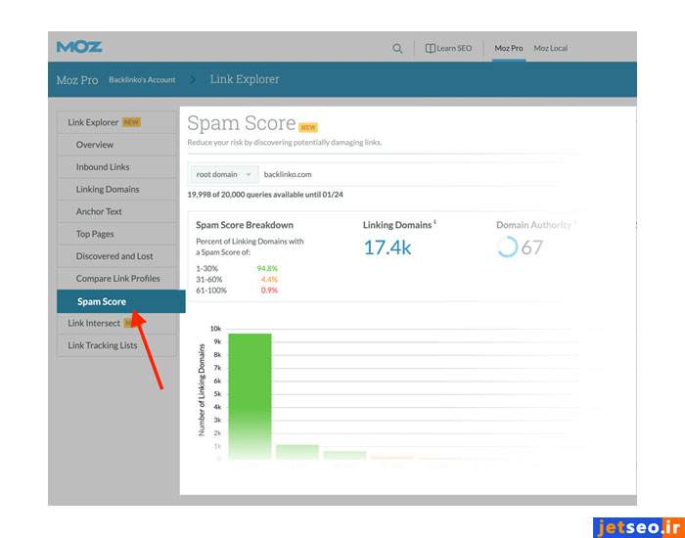Screen dimensions: 685x538
Task: Click the NEW badge next to Link Explorer
Action: (132, 122)
